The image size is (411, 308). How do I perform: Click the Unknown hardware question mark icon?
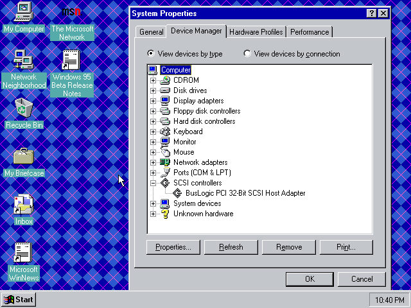[165, 214]
